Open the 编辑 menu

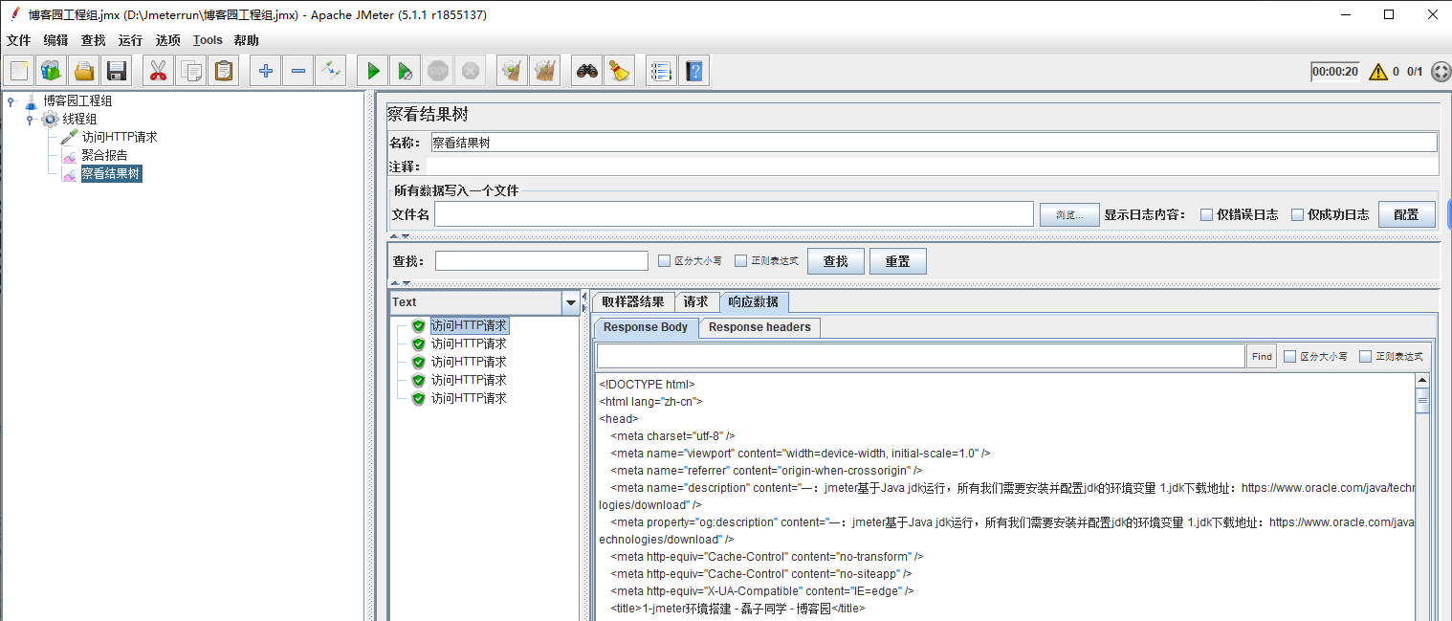click(55, 40)
